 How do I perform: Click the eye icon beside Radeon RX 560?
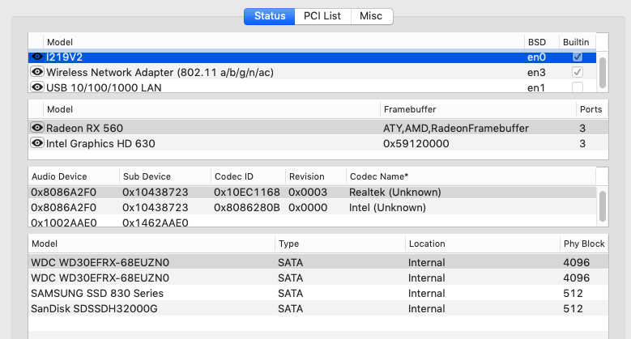click(x=37, y=128)
